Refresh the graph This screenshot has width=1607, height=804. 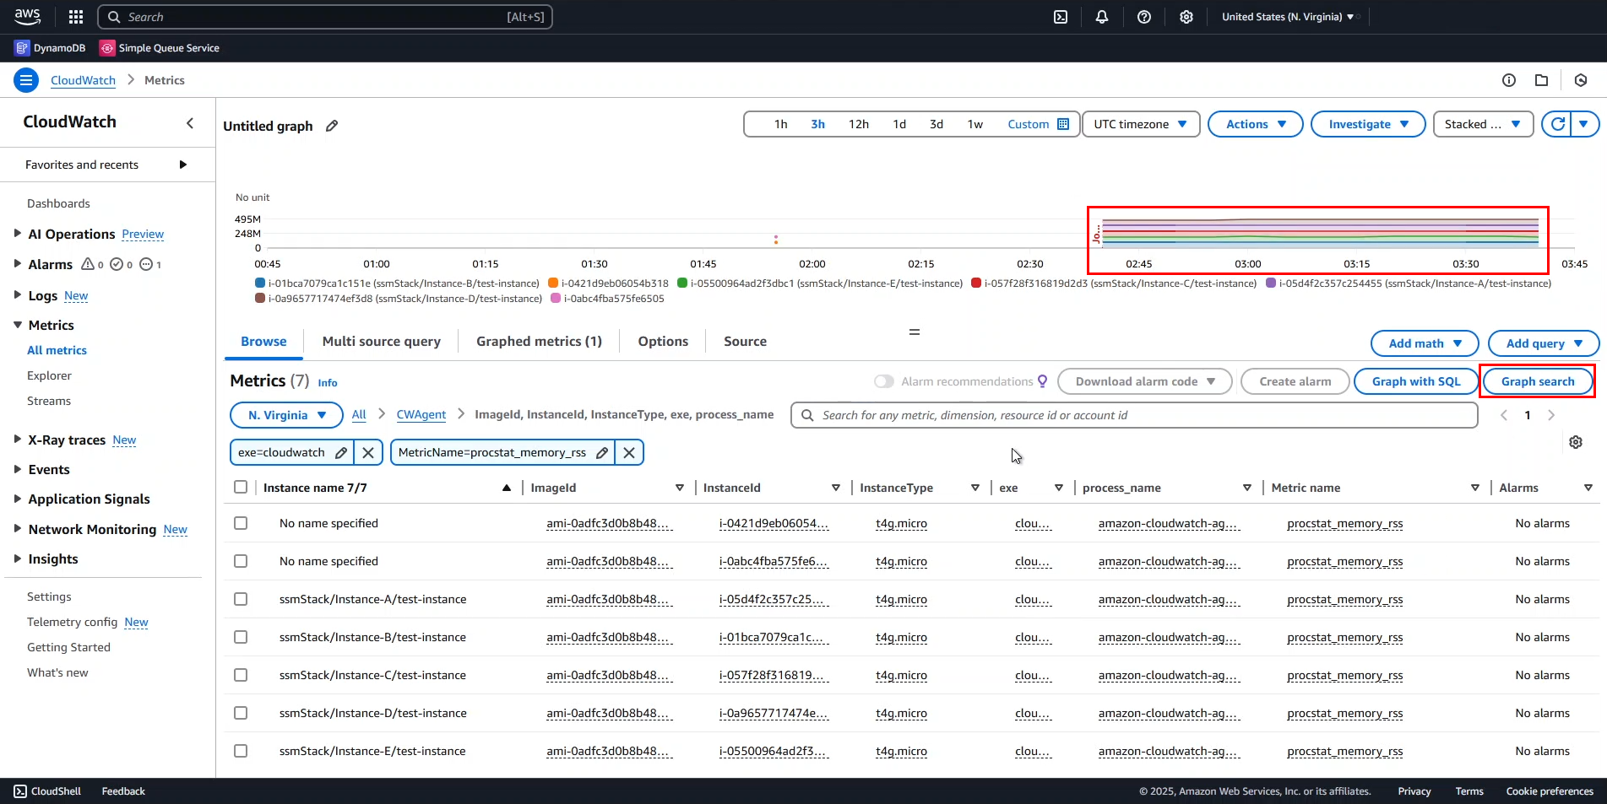point(1558,124)
